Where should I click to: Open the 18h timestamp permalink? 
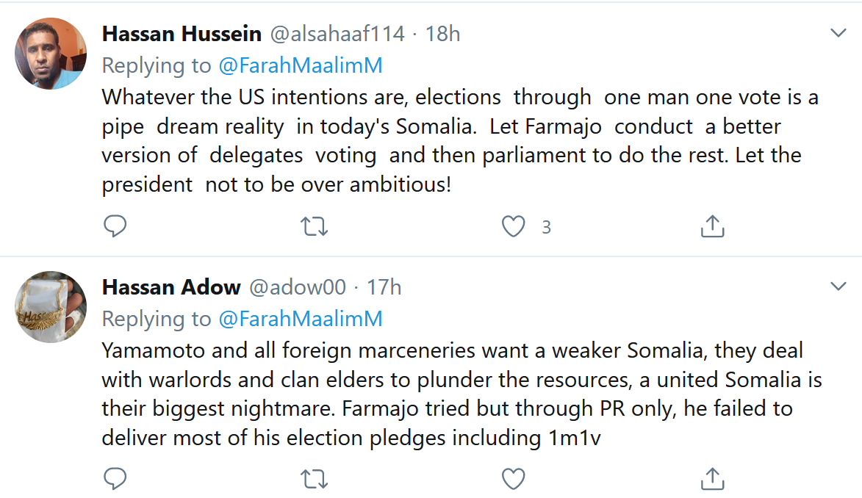click(x=443, y=34)
